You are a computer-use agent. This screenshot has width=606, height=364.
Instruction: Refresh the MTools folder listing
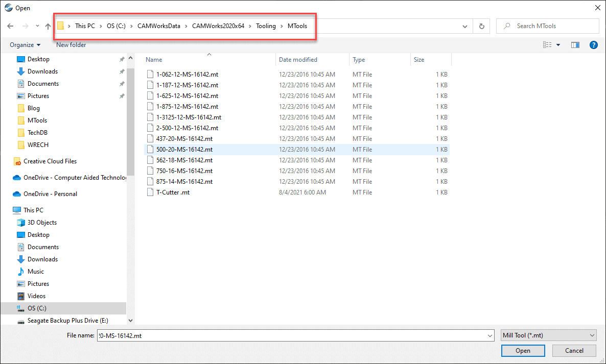tap(481, 26)
